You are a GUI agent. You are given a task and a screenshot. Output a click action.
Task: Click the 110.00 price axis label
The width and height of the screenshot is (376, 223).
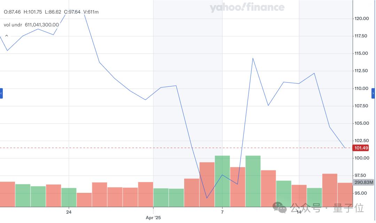(361, 88)
